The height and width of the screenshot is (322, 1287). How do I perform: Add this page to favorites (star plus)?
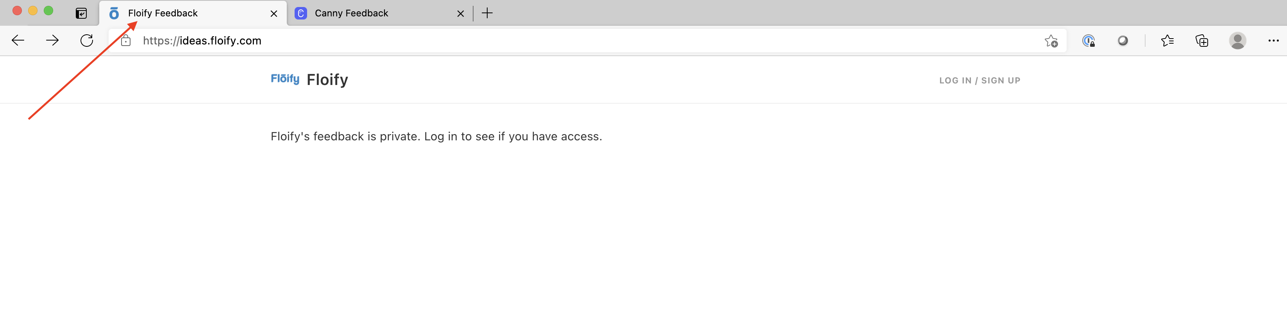click(x=1051, y=41)
